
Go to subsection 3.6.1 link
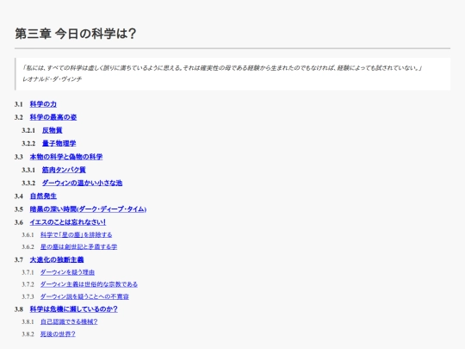click(77, 234)
